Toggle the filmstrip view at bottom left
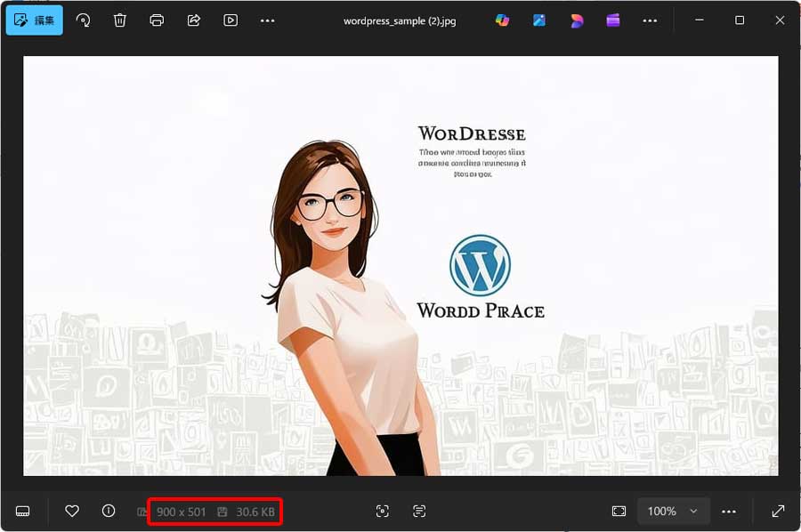The width and height of the screenshot is (801, 532). (x=23, y=511)
